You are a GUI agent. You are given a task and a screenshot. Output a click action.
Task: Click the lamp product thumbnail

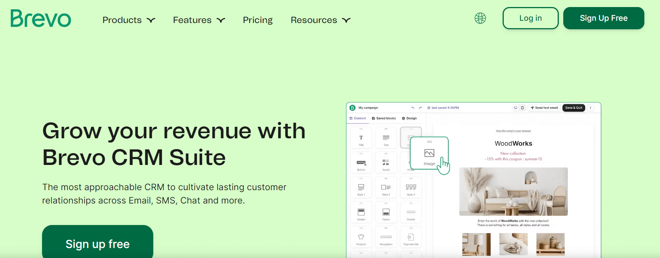click(x=476, y=244)
